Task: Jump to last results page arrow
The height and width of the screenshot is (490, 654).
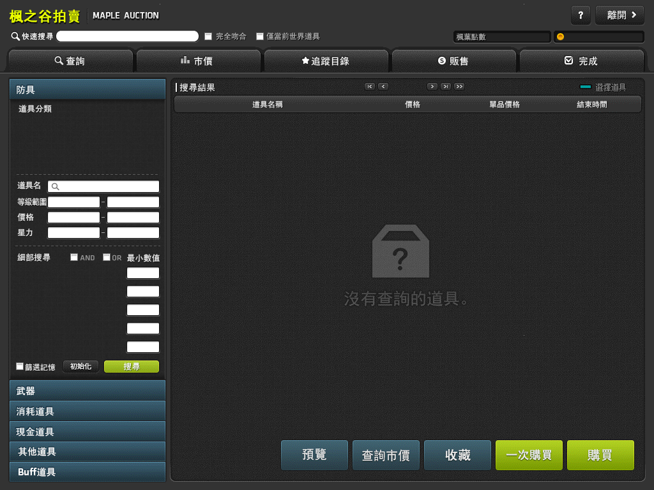Action: (x=446, y=87)
